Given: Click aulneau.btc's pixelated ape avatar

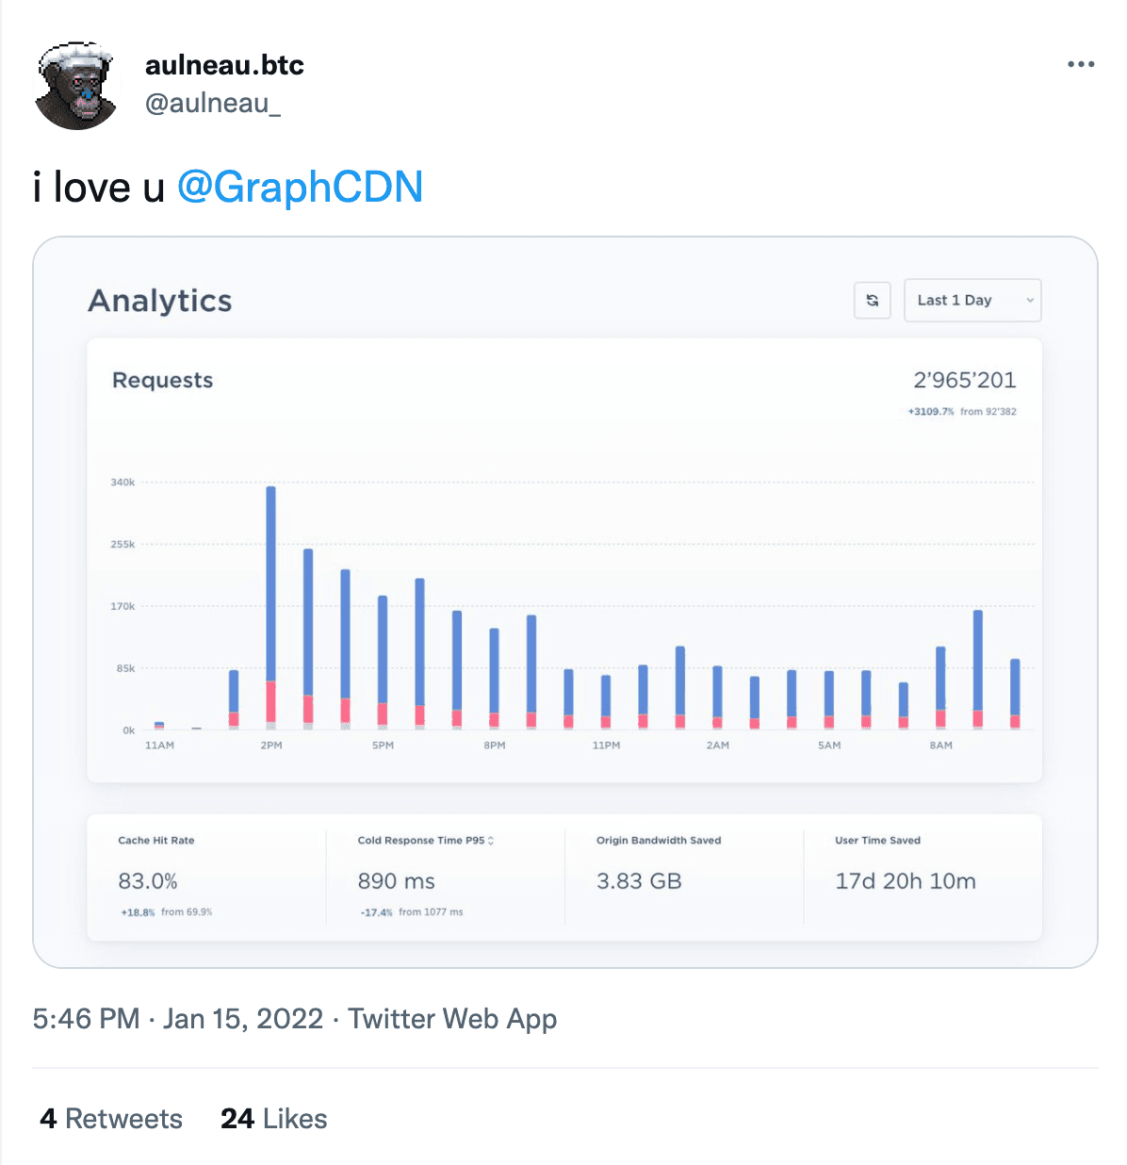Looking at the screenshot, I should [77, 83].
